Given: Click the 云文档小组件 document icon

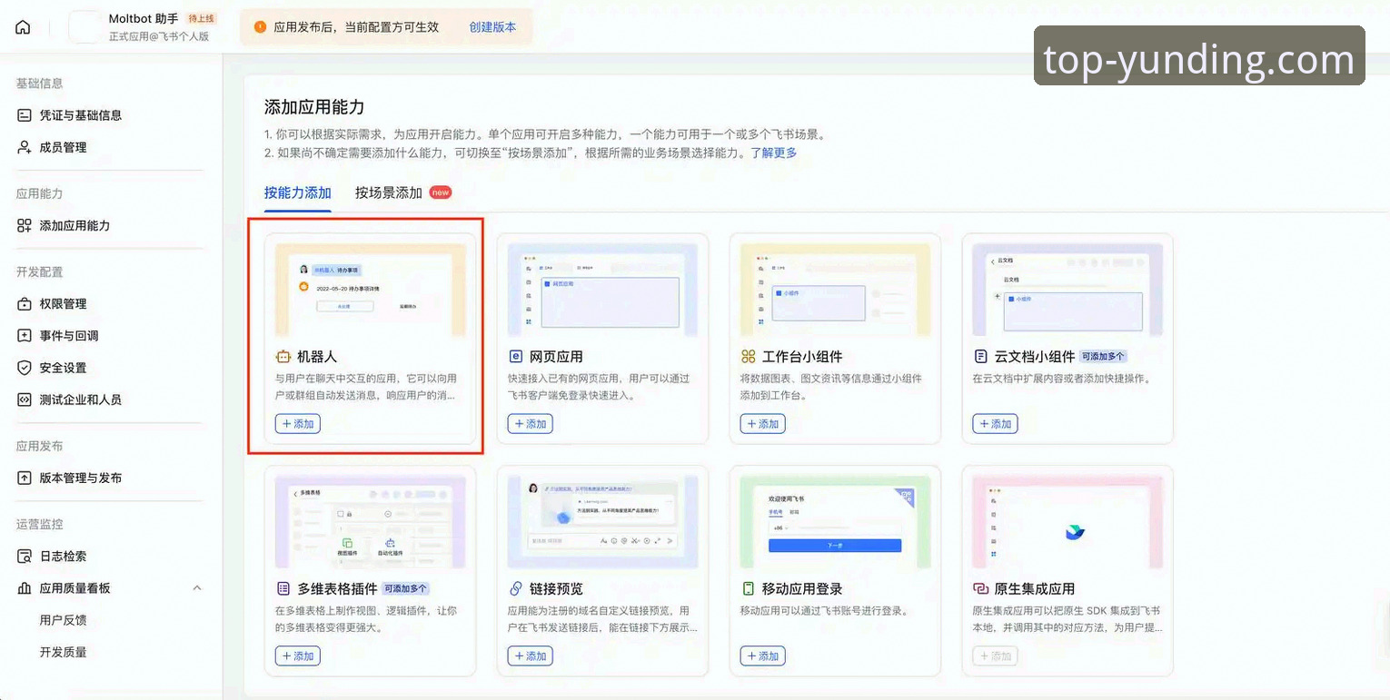Looking at the screenshot, I should click(980, 357).
